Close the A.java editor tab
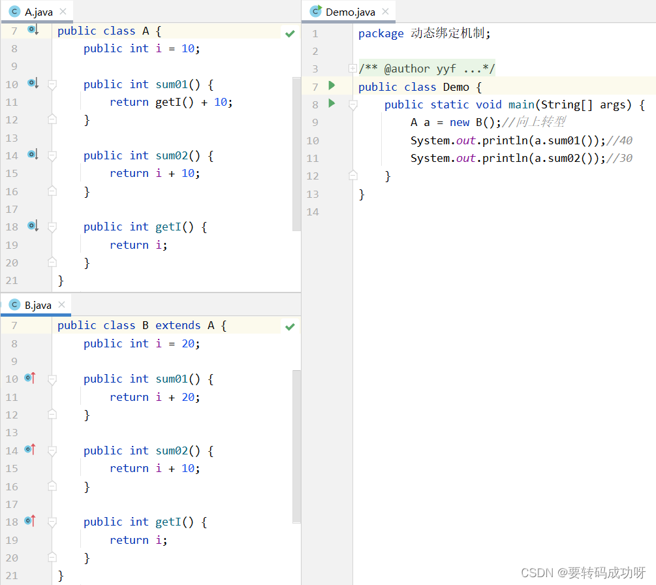Image resolution: width=656 pixels, height=585 pixels. [63, 10]
